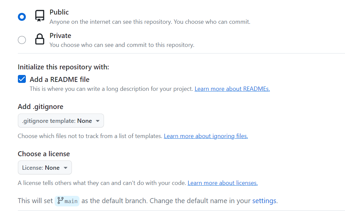Click the git branch icon beside main
345x214 pixels.
point(60,200)
